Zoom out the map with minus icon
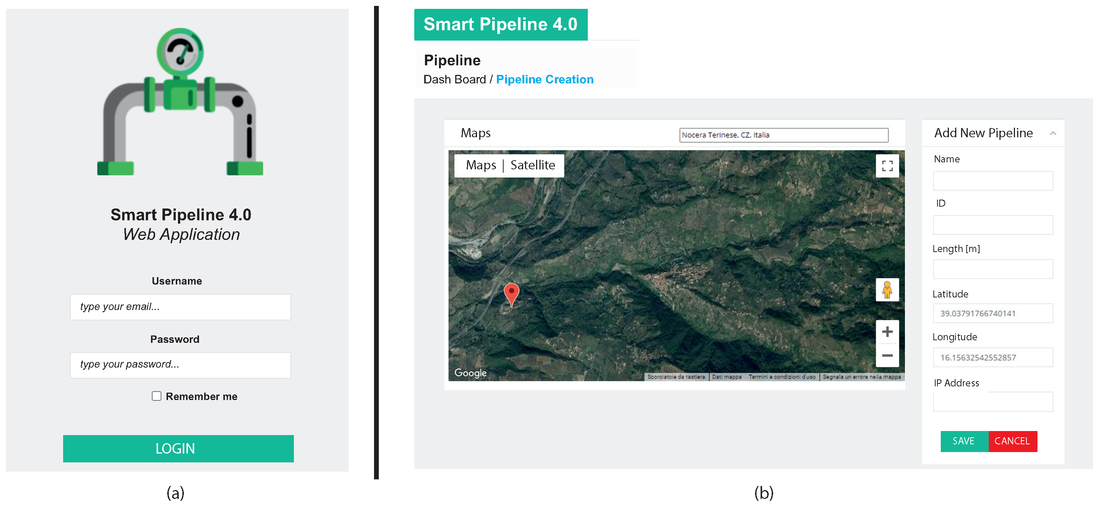Screen dimensions: 1101x510 [x=887, y=355]
